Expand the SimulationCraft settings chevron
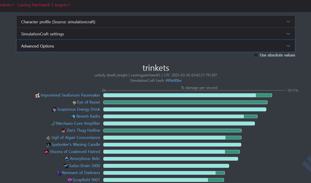Screen dimensions: 311x183 point(288,34)
